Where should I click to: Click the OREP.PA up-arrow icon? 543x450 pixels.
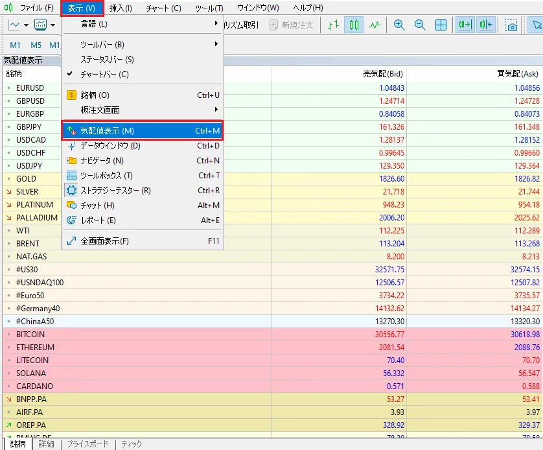click(9, 425)
